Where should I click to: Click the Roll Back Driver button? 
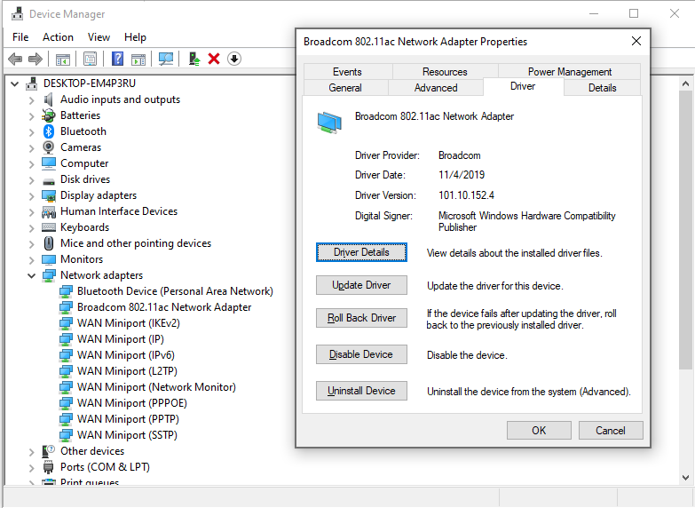(361, 318)
